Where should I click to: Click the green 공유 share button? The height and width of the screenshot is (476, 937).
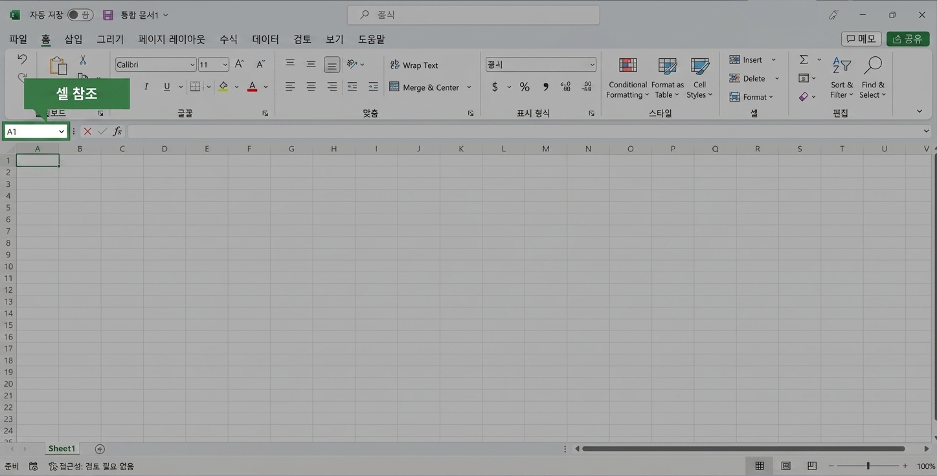coord(908,39)
